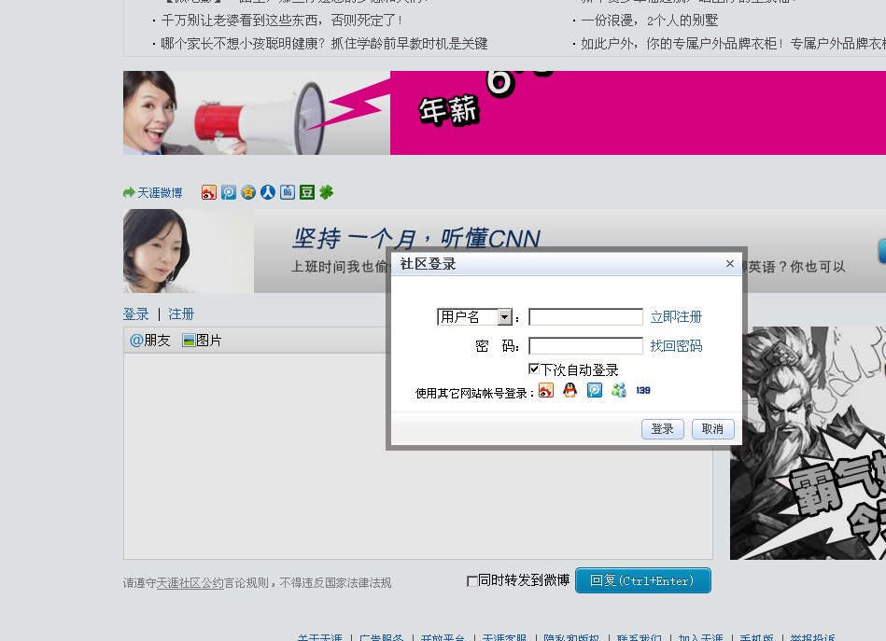Open the 天涯社区公约 rules link
Image resolution: width=886 pixels, height=641 pixels.
[x=190, y=583]
